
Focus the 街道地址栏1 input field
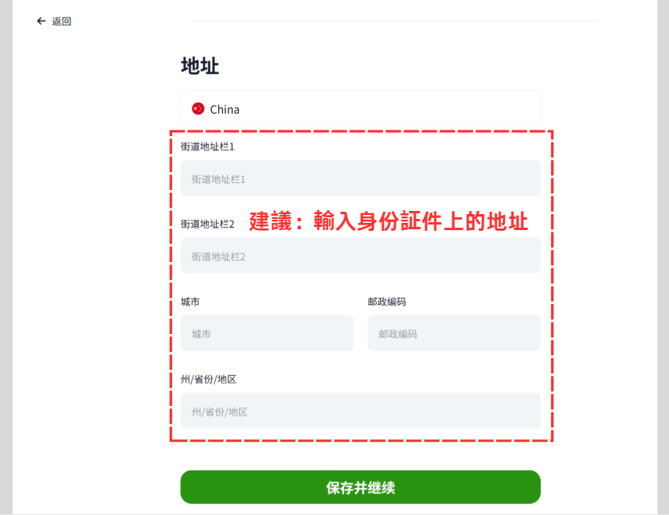click(x=361, y=178)
